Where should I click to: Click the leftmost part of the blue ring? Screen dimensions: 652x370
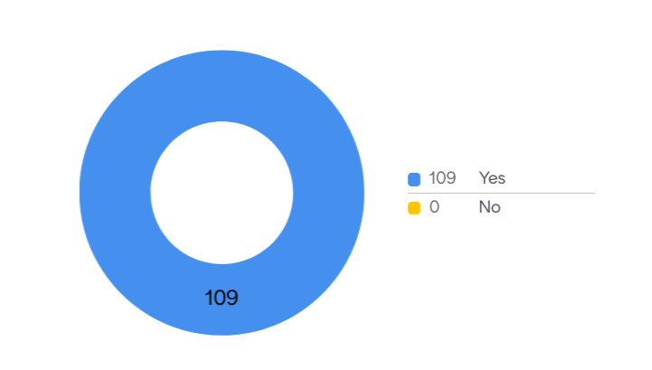click(115, 193)
